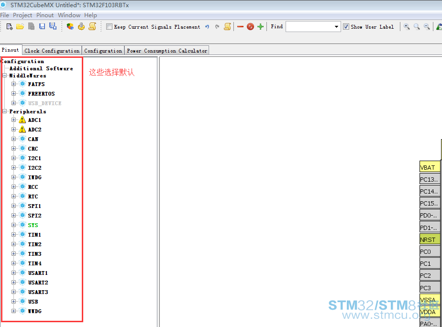Open the Project menu
This screenshot has height=327, width=442.
click(22, 15)
